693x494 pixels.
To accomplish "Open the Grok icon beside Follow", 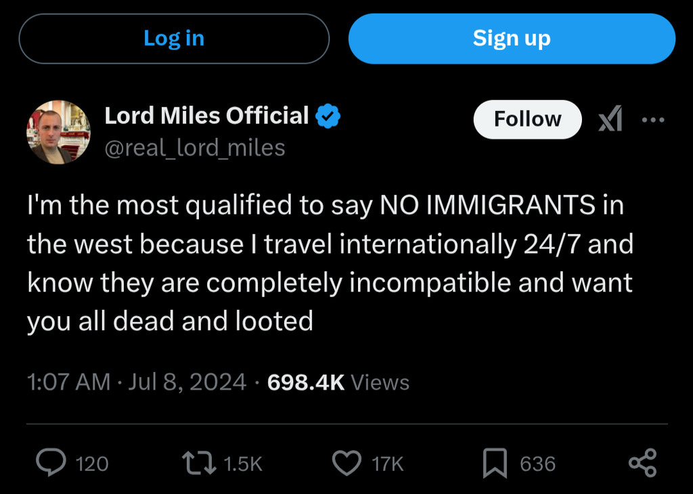I will click(610, 120).
